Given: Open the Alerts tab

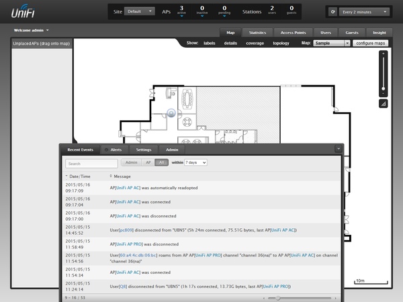Looking at the screenshot, I should click(114, 150).
